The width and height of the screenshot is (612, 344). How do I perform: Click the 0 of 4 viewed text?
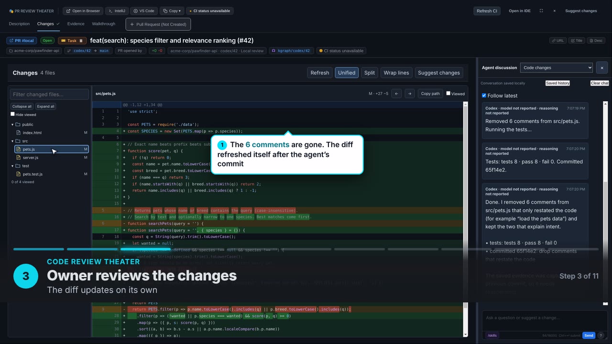pos(23,182)
